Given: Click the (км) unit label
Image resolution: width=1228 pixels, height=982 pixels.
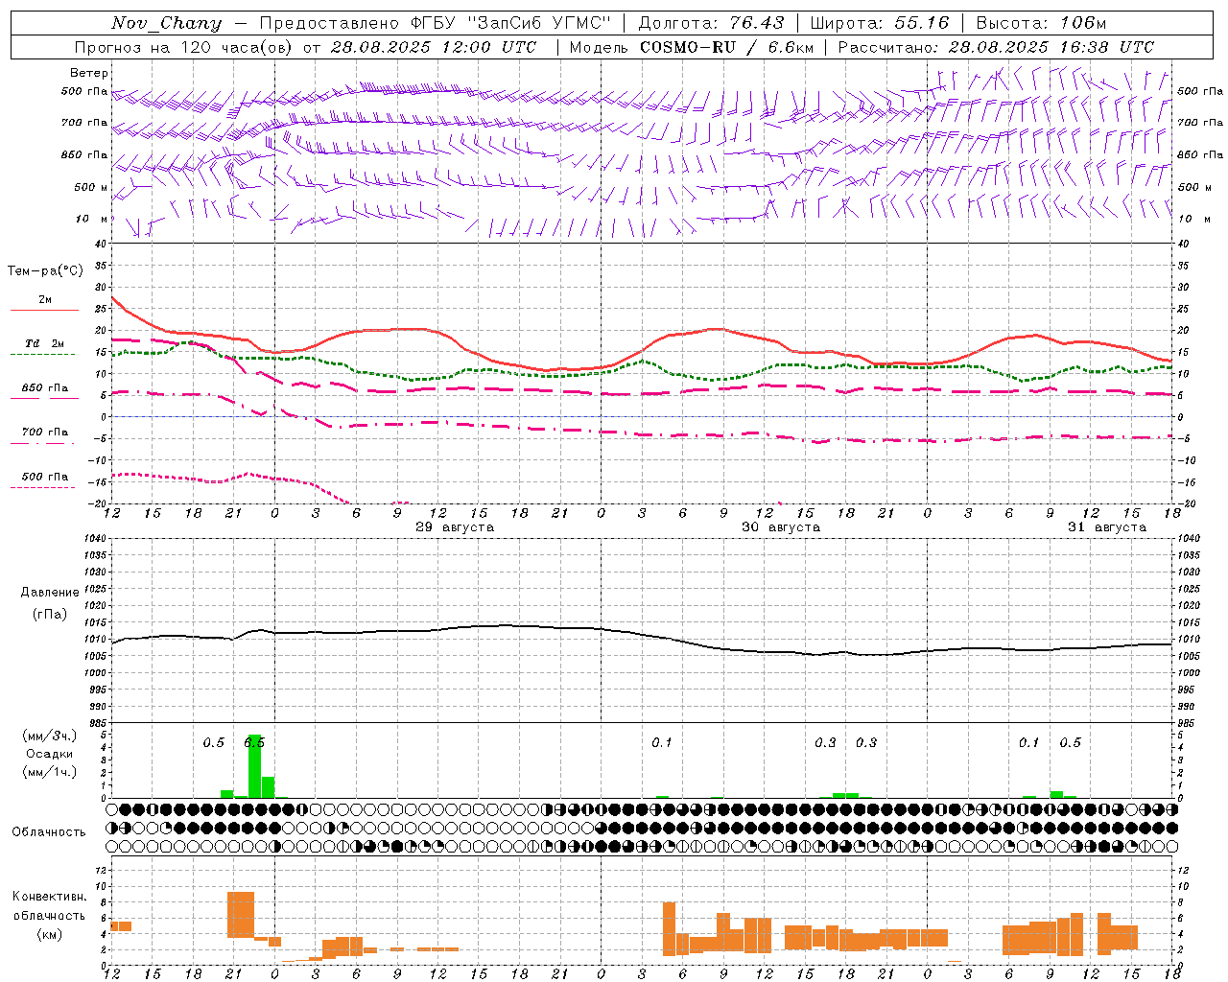Looking at the screenshot, I should tap(49, 934).
